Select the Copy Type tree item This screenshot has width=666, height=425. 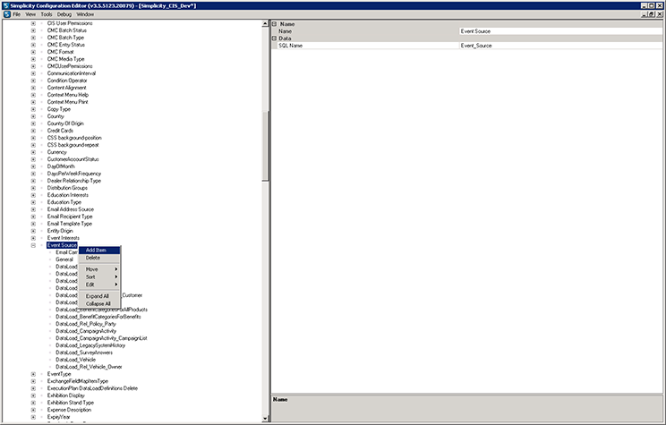click(x=58, y=109)
